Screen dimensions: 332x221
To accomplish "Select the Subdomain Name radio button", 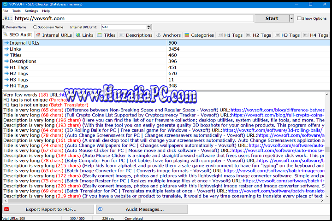I will 35,27.
